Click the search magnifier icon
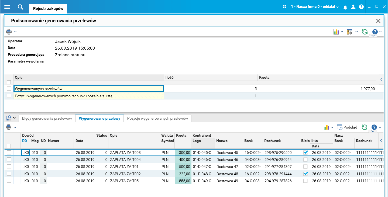Viewport: 388px width, 197px height. pyautogui.click(x=20, y=7)
